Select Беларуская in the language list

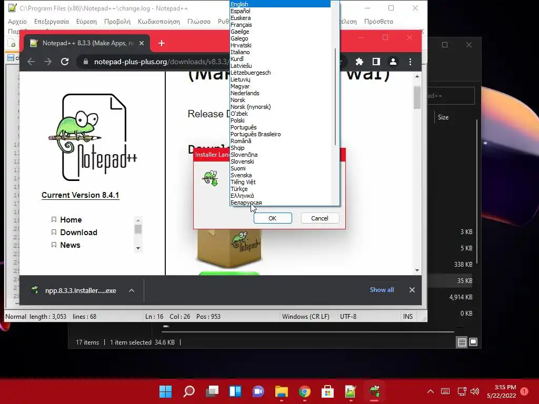[280, 203]
